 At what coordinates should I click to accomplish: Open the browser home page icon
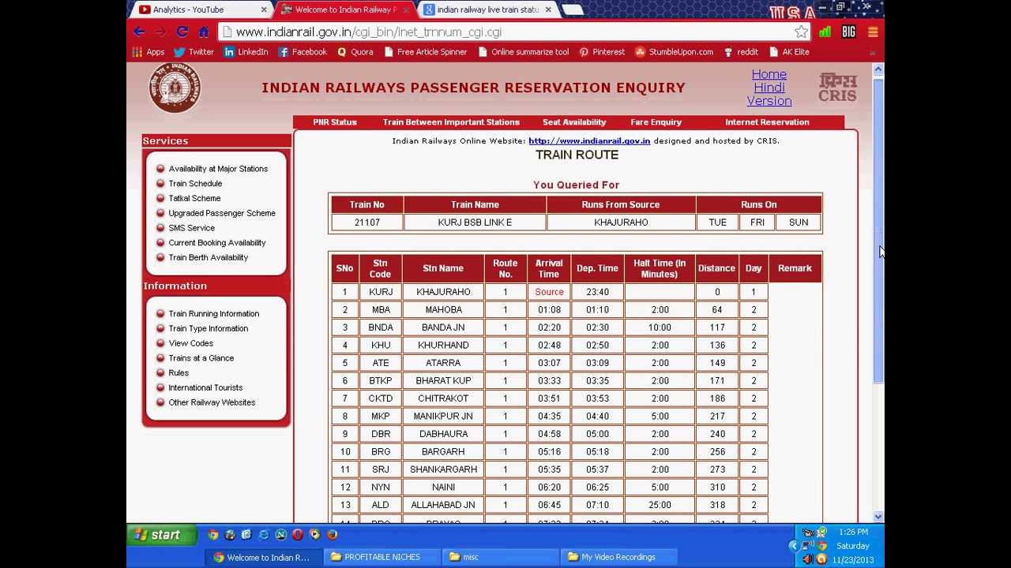(204, 32)
